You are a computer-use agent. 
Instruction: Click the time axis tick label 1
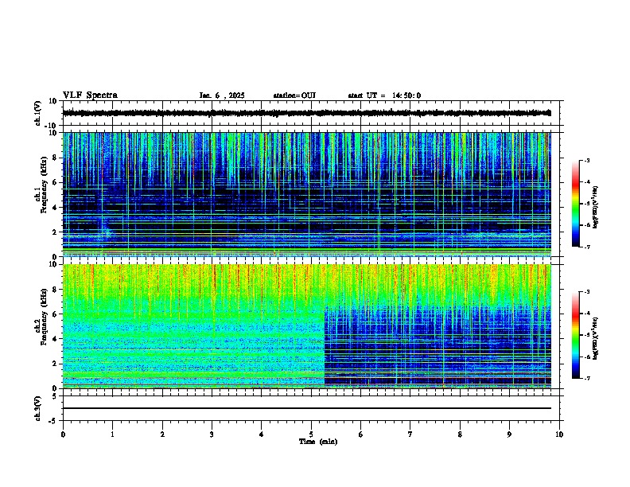point(112,434)
